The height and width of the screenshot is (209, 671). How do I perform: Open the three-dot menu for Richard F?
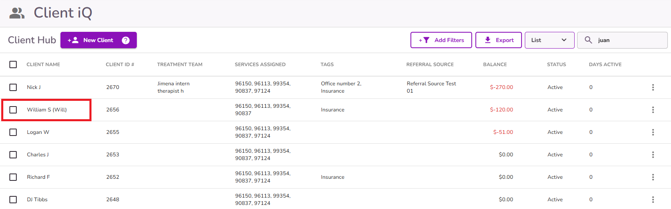click(653, 177)
